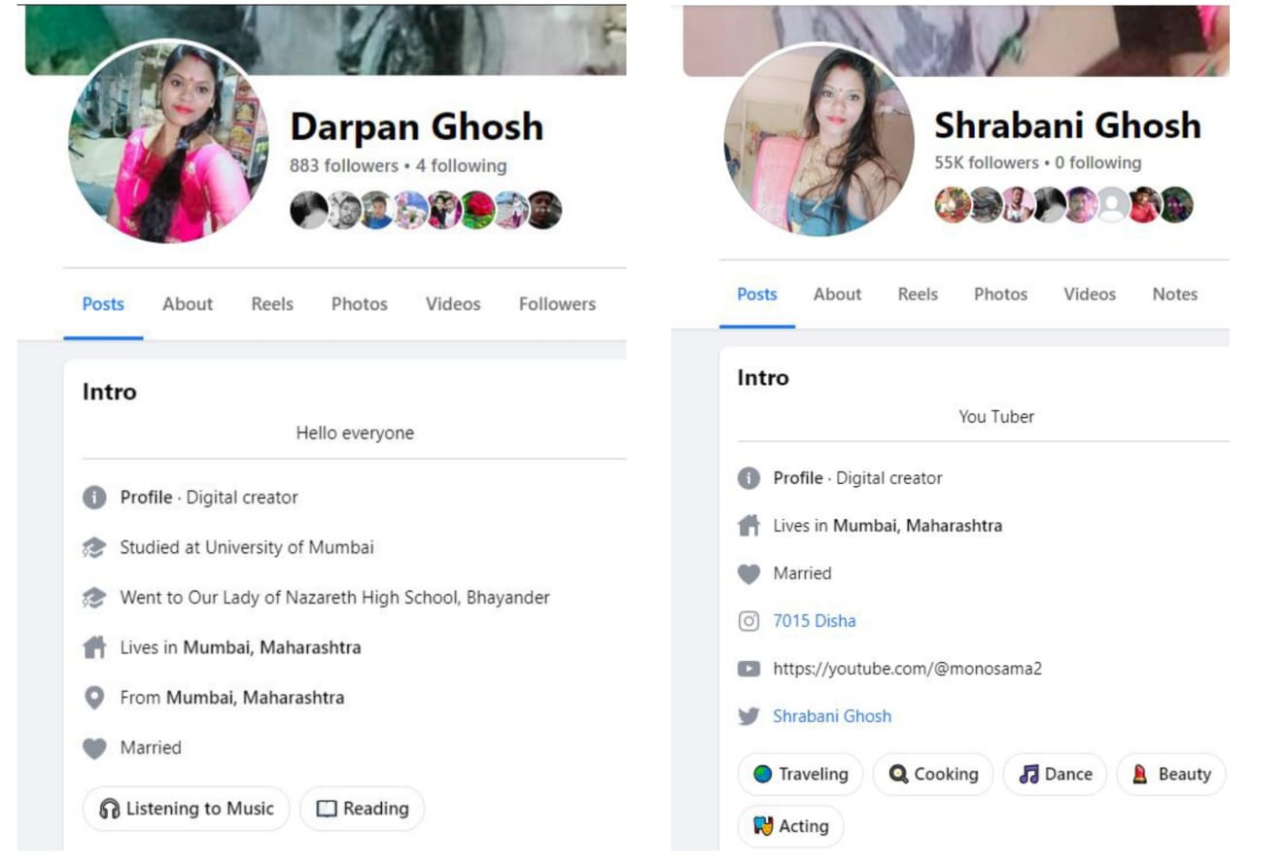
Task: Click location pin icon beside From Mumbai
Action: (x=94, y=698)
